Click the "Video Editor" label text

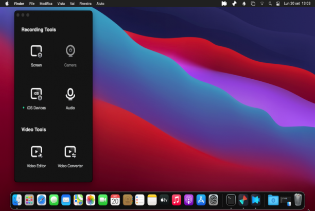37,166
